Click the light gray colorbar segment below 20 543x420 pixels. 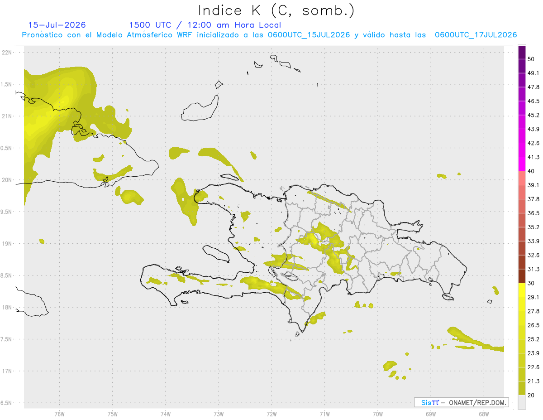point(522,402)
